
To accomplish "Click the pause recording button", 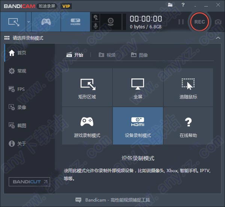I will (x=181, y=22).
